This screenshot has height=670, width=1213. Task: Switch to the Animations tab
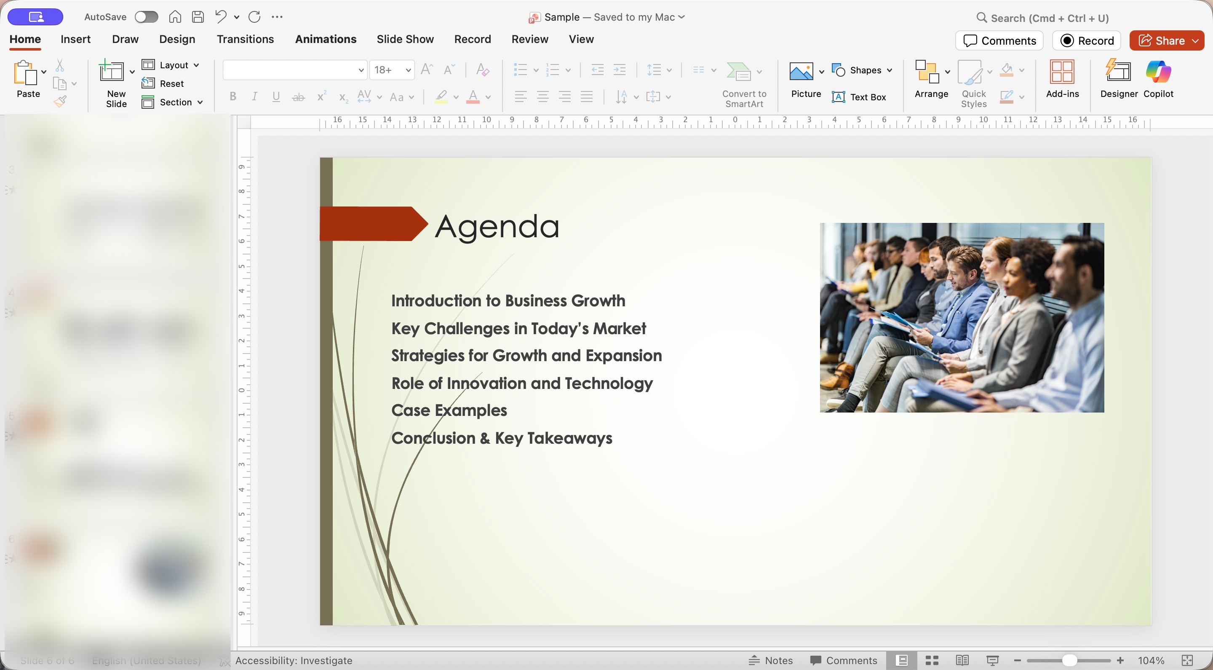pos(326,39)
